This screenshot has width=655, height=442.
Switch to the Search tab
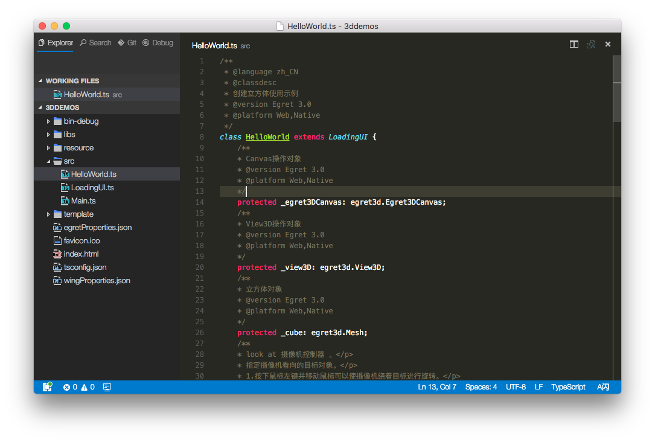[95, 43]
